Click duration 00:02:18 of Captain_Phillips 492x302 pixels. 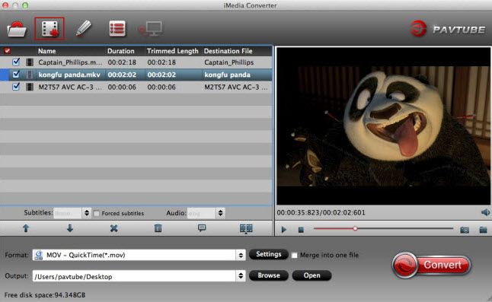122,62
